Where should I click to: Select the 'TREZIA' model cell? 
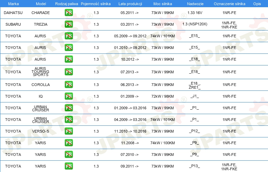click(41, 24)
